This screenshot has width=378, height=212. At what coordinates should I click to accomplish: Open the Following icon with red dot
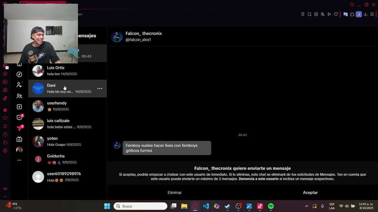pos(19,85)
